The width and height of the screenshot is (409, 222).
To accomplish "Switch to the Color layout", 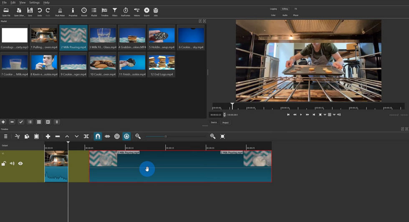I will (273, 15).
